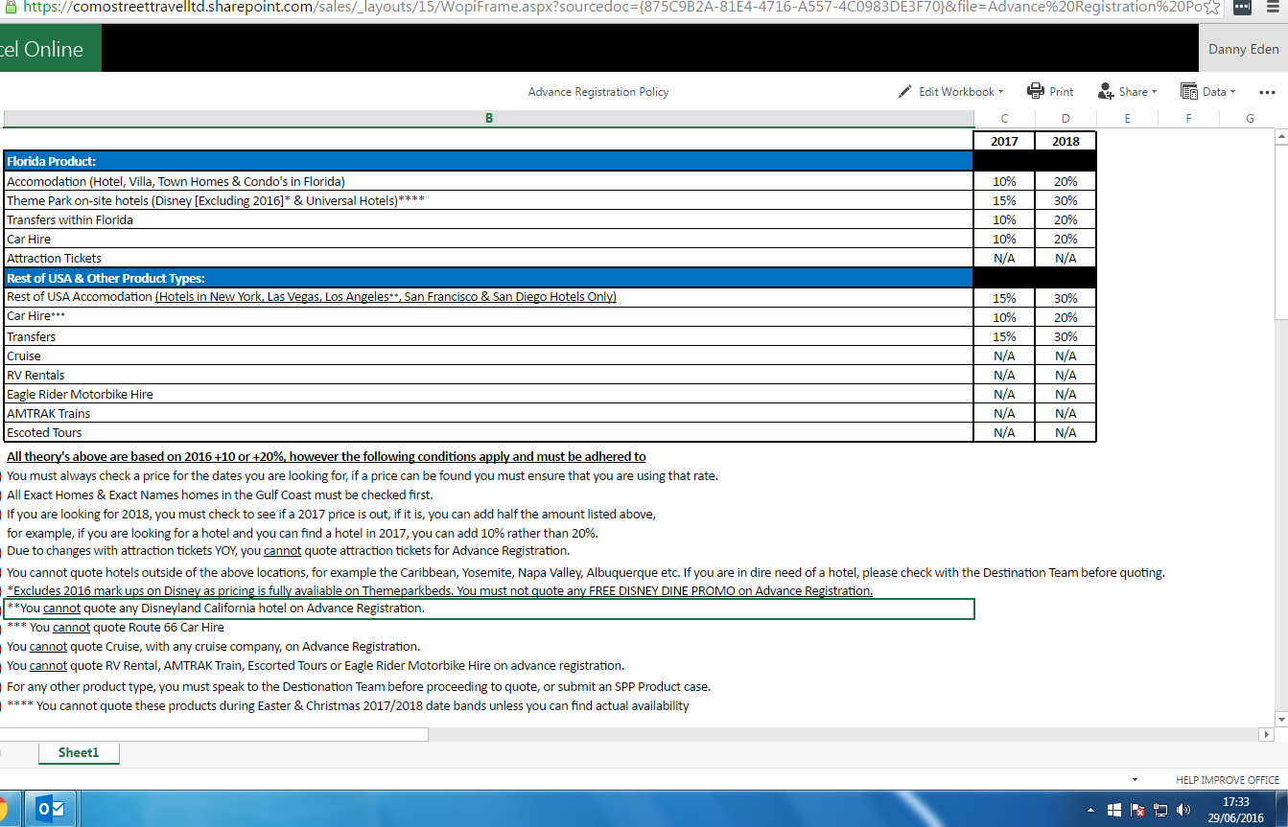Select the 2018 header cell
Viewport: 1288px width, 827px height.
tap(1066, 141)
